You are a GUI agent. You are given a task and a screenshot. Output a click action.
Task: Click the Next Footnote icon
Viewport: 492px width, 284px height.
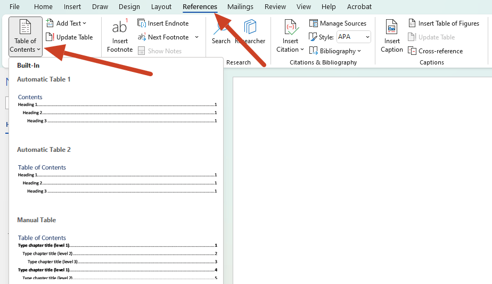click(142, 37)
